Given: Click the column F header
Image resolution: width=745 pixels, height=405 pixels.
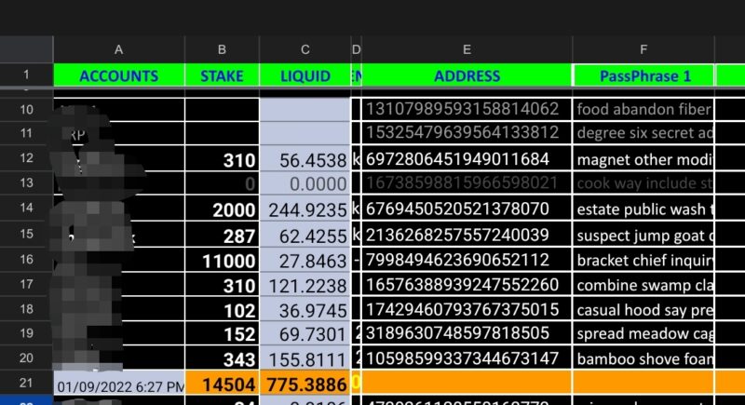Looking at the screenshot, I should point(643,48).
